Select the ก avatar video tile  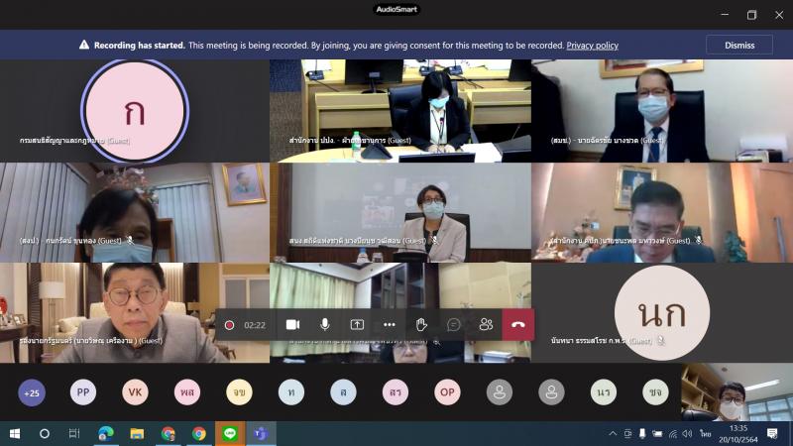click(135, 111)
